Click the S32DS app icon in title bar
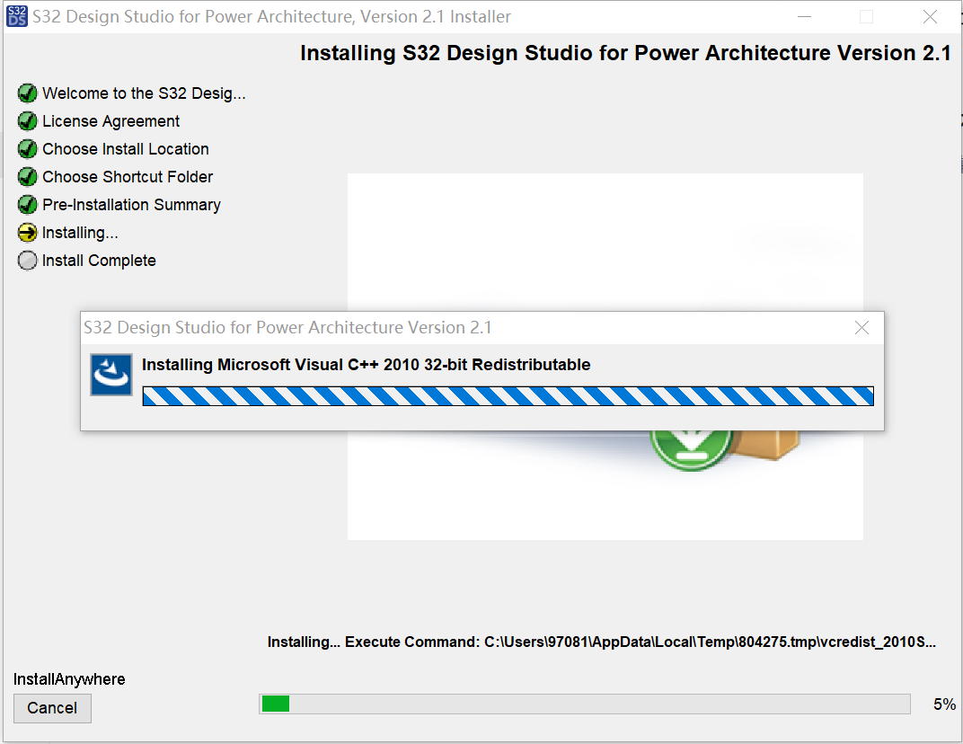The height and width of the screenshot is (744, 963). pyautogui.click(x=16, y=16)
